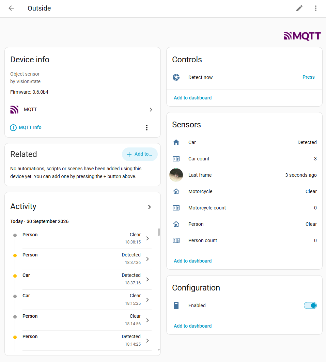Image resolution: width=326 pixels, height=362 pixels.
Task: Click 'Firmware: 0.6.0b4' text
Action: 29,92
